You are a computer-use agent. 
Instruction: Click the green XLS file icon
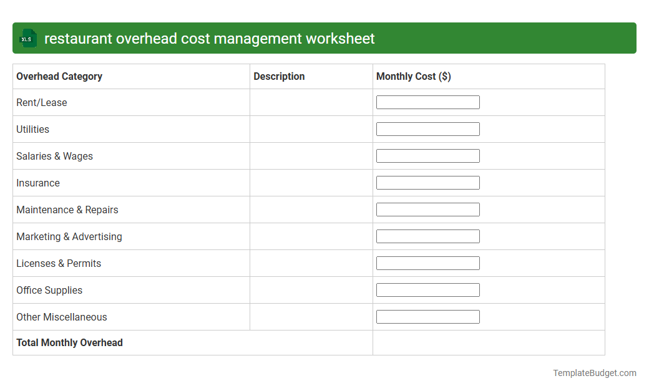[x=27, y=38]
